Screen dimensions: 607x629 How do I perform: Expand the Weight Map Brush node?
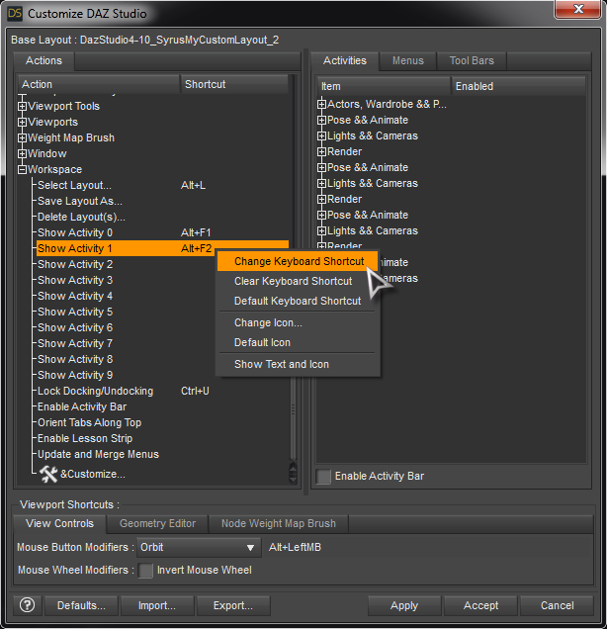click(22, 138)
